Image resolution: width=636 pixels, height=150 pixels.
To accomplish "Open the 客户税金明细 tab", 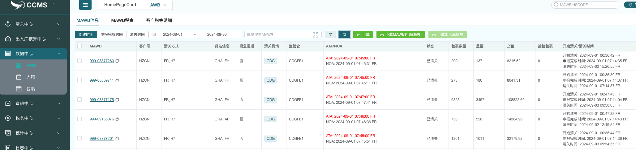I will coord(159,20).
